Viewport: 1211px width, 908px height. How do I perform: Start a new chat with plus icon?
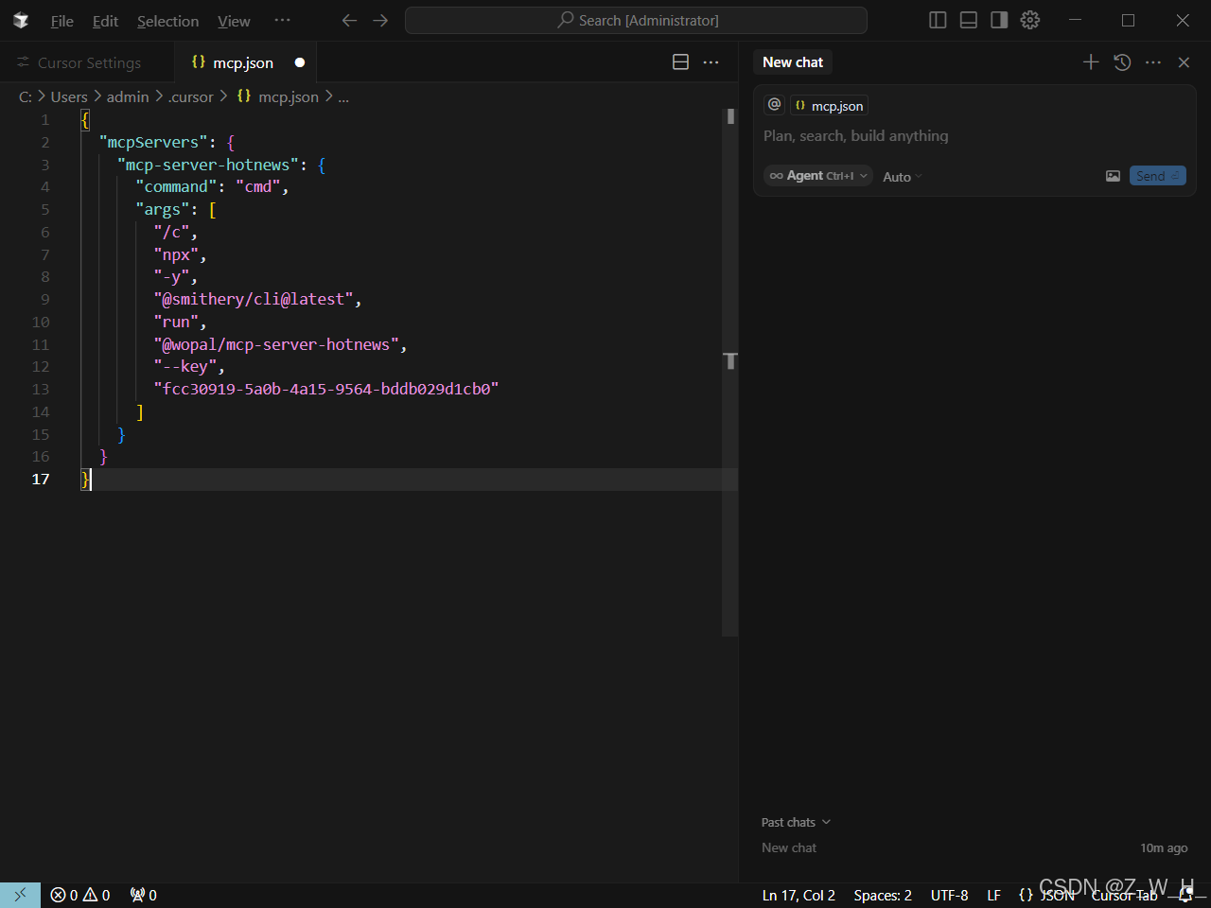point(1091,62)
